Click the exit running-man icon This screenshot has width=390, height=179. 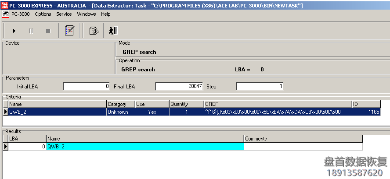pos(113,31)
